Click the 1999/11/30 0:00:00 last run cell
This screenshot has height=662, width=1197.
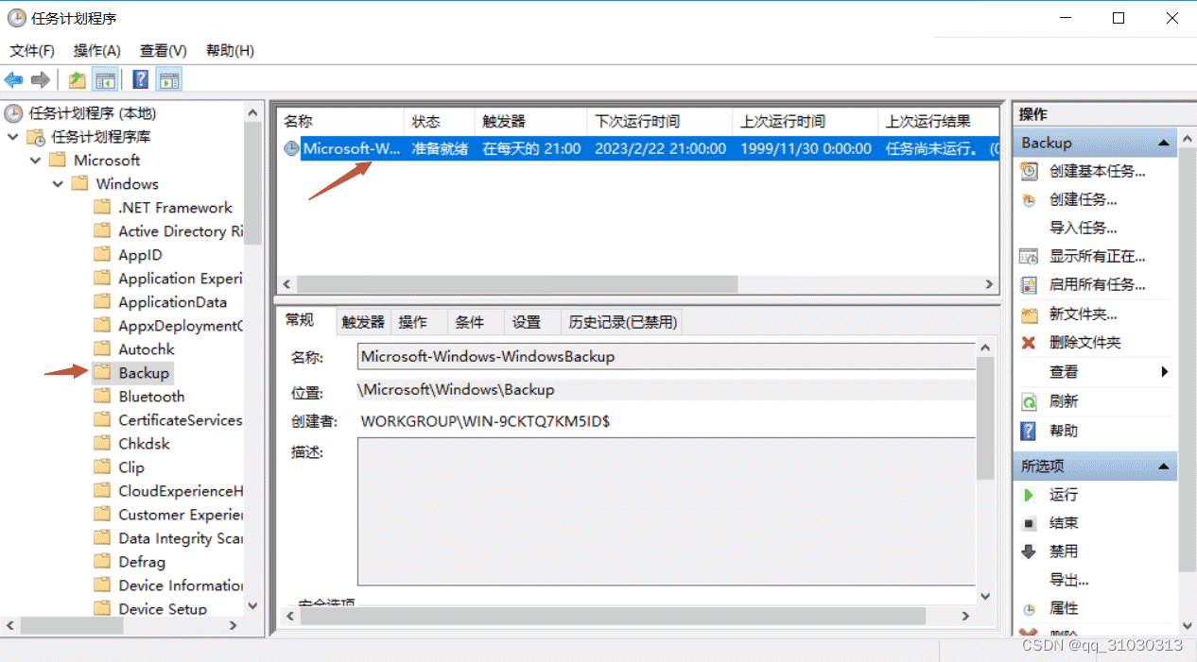click(x=806, y=148)
